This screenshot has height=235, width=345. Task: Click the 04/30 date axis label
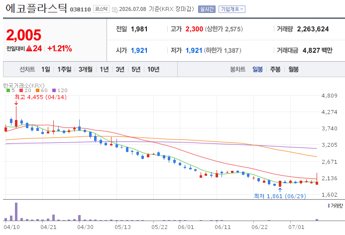pos(85,227)
